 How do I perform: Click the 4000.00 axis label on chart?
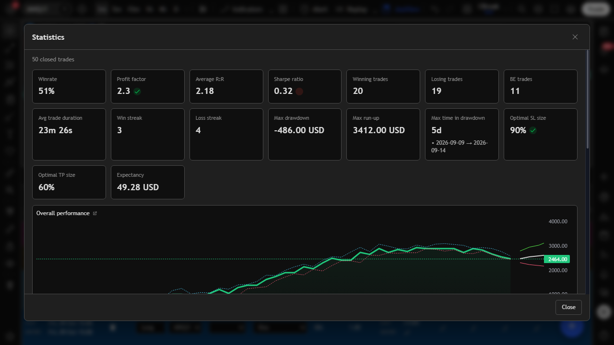558,221
